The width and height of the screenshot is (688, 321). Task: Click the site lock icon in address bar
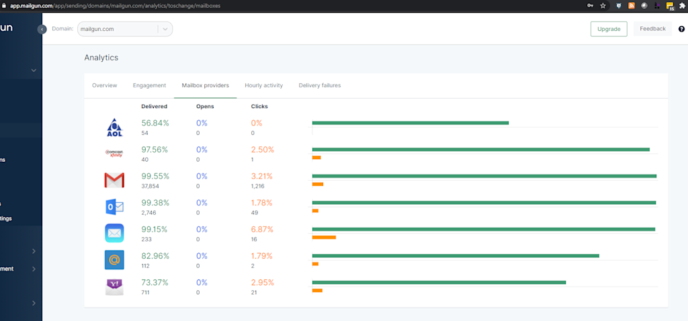[x=4, y=5]
